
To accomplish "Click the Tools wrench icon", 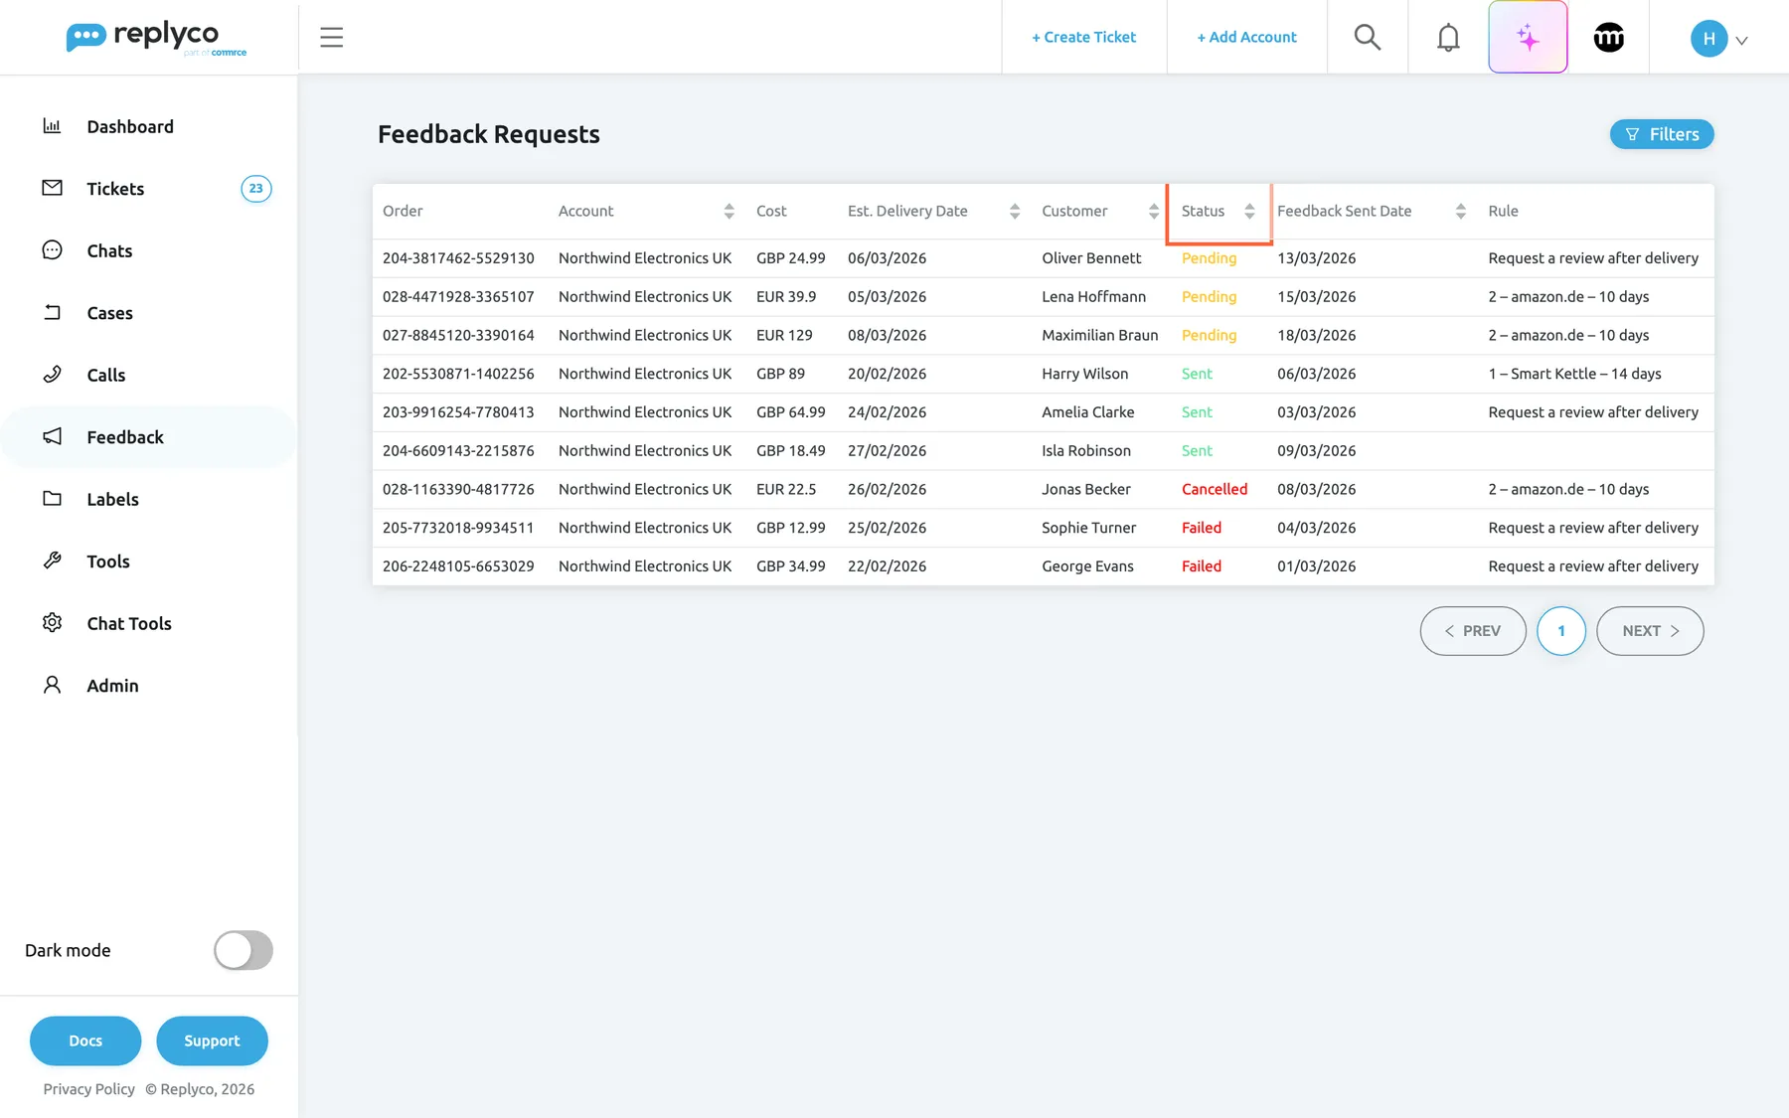I will click(52, 560).
